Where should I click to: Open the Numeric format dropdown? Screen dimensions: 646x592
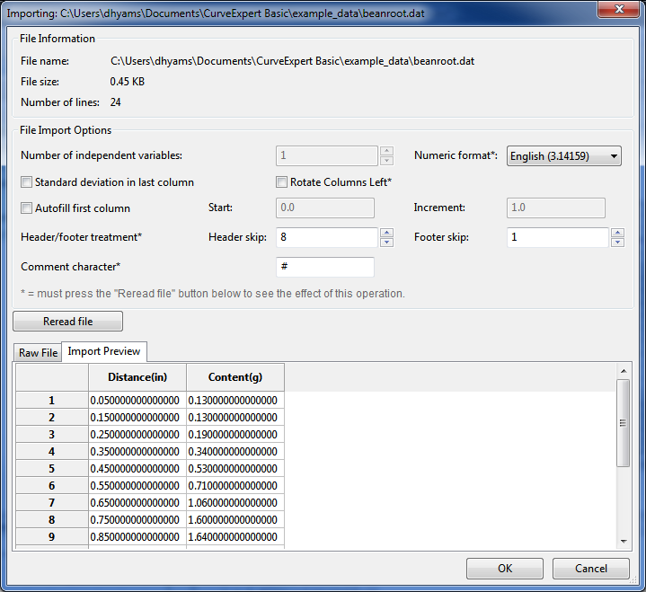(x=563, y=156)
